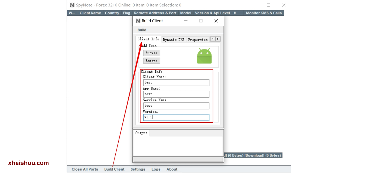The height and width of the screenshot is (173, 368).
Task: Click the Download (0 Bytes) status text
Action: 263,155
